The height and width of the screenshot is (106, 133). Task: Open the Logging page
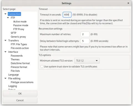tap(12, 86)
